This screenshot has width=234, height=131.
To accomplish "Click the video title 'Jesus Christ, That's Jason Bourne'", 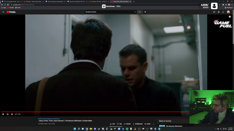I will click(65, 121).
